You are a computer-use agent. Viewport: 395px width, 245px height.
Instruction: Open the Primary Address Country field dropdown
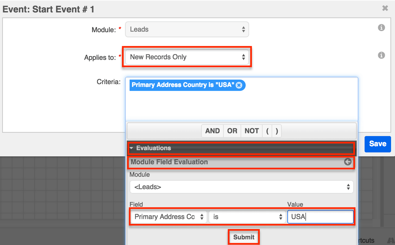[168, 217]
